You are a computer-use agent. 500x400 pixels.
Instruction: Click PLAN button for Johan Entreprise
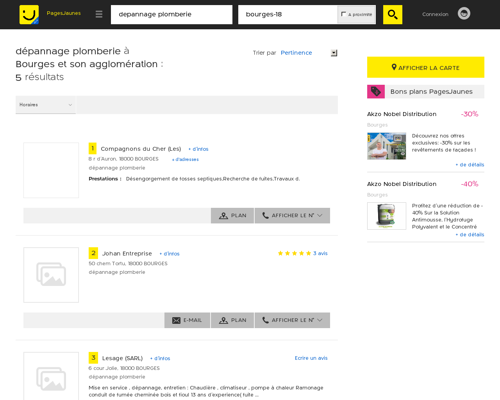click(232, 320)
